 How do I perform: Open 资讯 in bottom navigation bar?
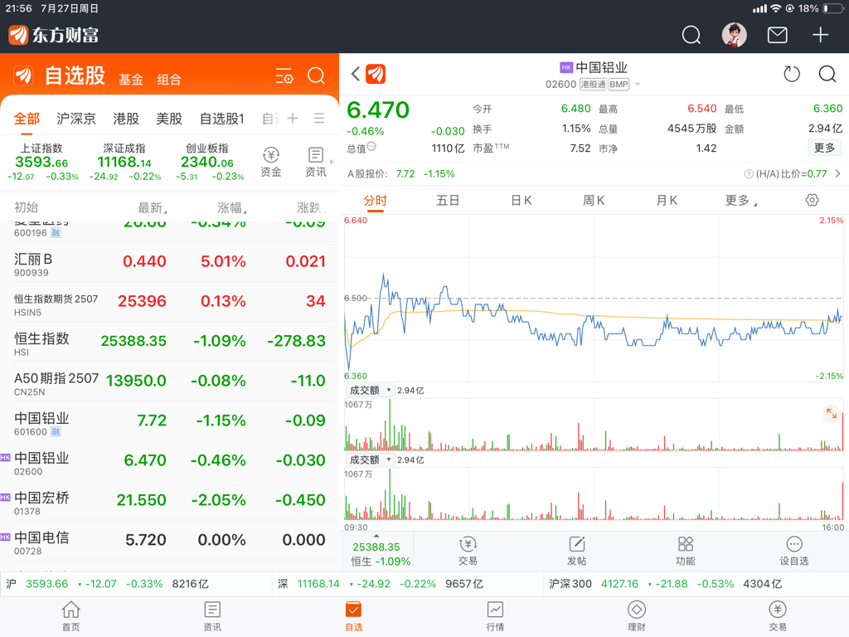212,616
